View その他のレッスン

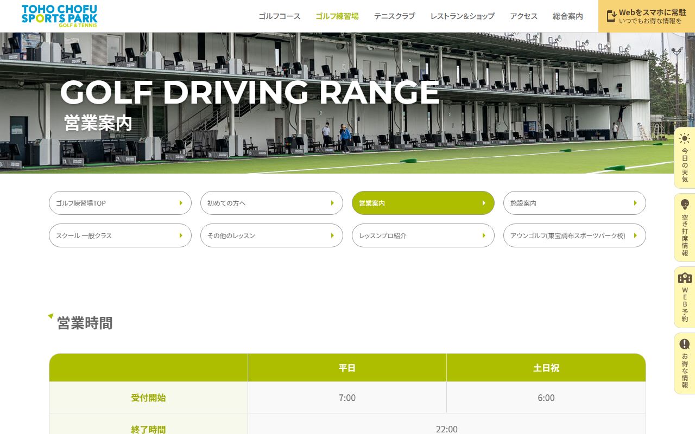pos(271,235)
